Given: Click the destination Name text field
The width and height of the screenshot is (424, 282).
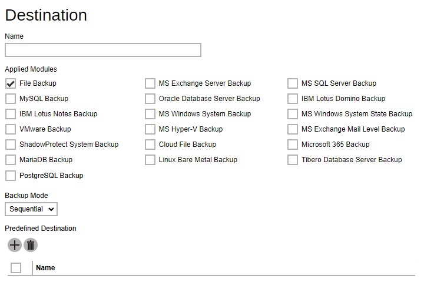Looking at the screenshot, I should [x=103, y=50].
